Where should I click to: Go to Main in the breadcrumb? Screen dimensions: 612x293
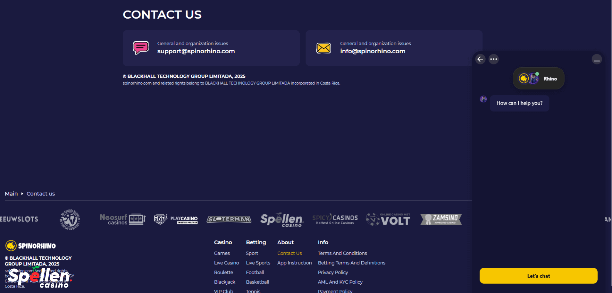[x=11, y=194]
